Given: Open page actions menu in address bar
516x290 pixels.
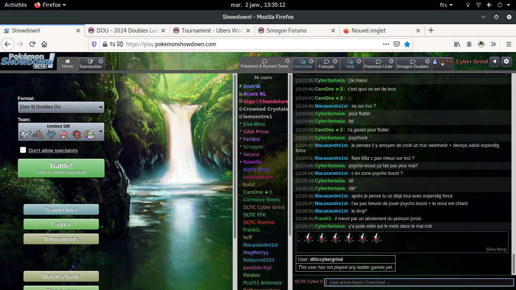Looking at the screenshot, I should 386,44.
